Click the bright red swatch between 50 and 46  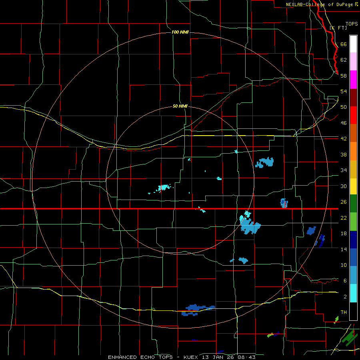point(353,115)
